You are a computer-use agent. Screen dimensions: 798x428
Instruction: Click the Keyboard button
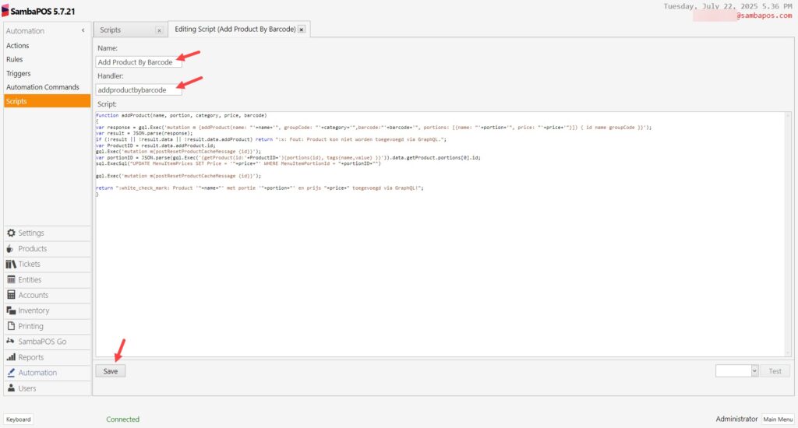pos(19,419)
